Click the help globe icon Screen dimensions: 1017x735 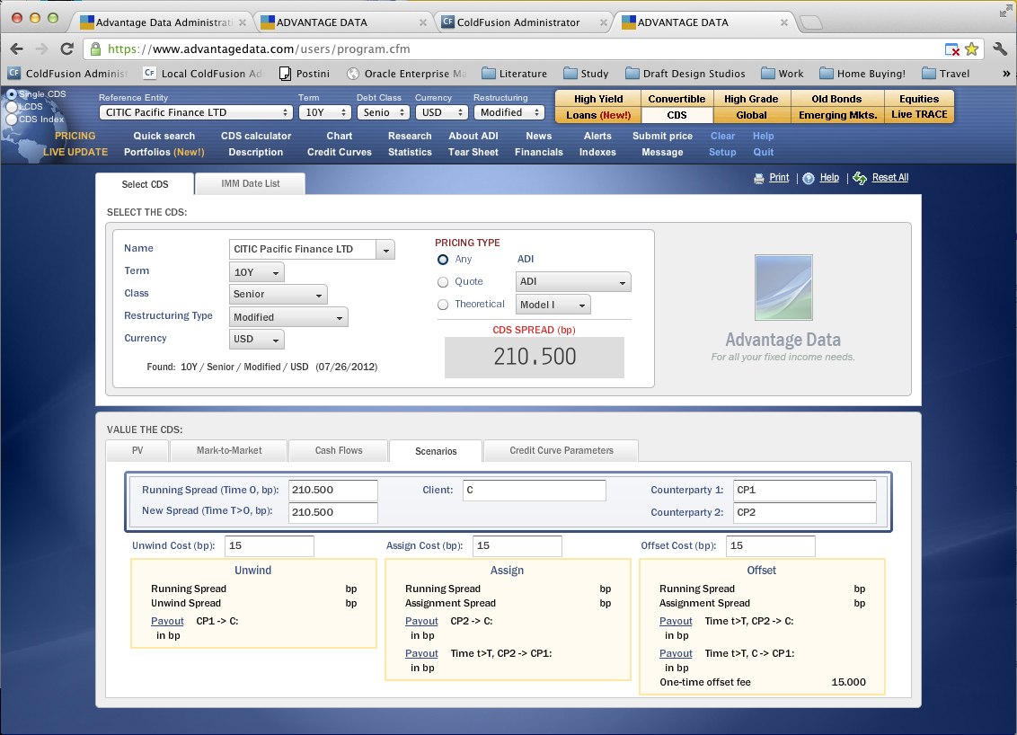click(x=809, y=179)
